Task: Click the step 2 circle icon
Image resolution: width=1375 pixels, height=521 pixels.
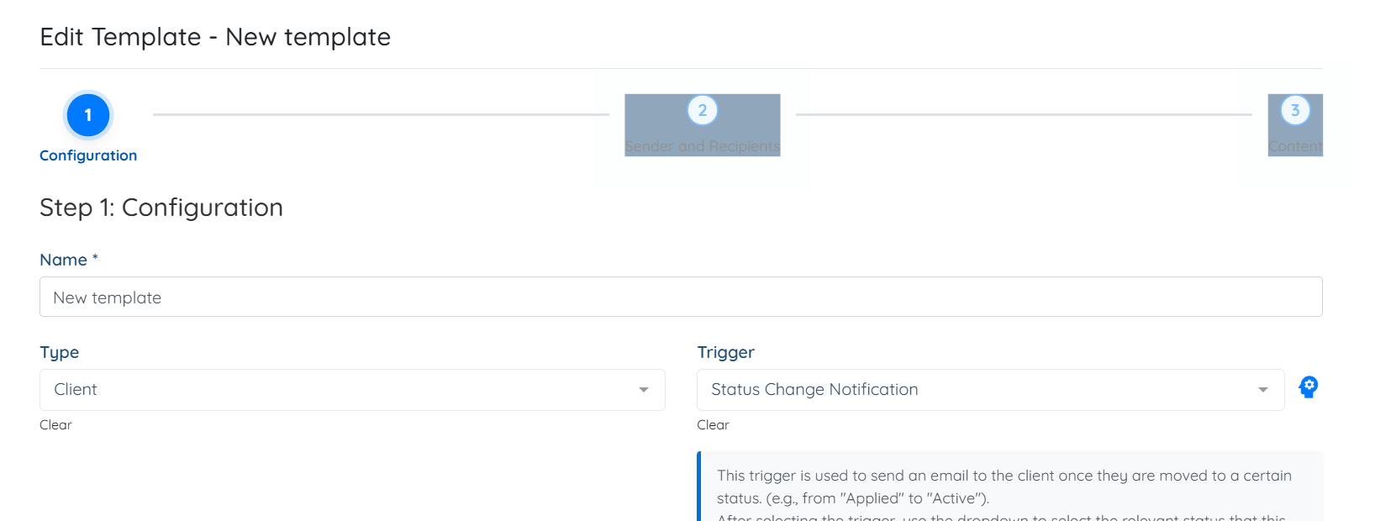Action: [x=703, y=110]
